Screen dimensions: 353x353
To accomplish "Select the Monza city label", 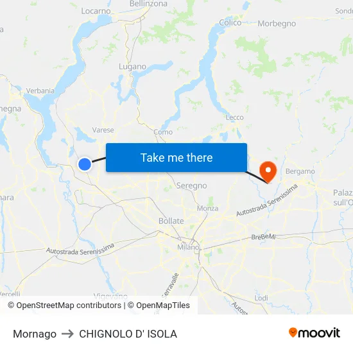I will 207,208.
